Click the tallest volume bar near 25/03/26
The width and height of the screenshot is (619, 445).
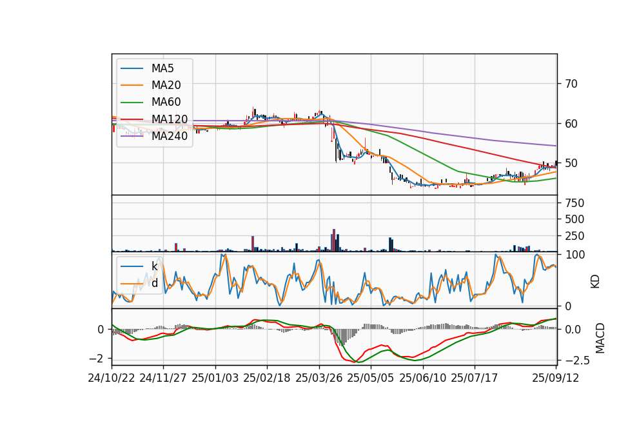pos(334,240)
